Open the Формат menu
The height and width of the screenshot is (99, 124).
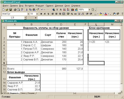[x=40, y=6]
